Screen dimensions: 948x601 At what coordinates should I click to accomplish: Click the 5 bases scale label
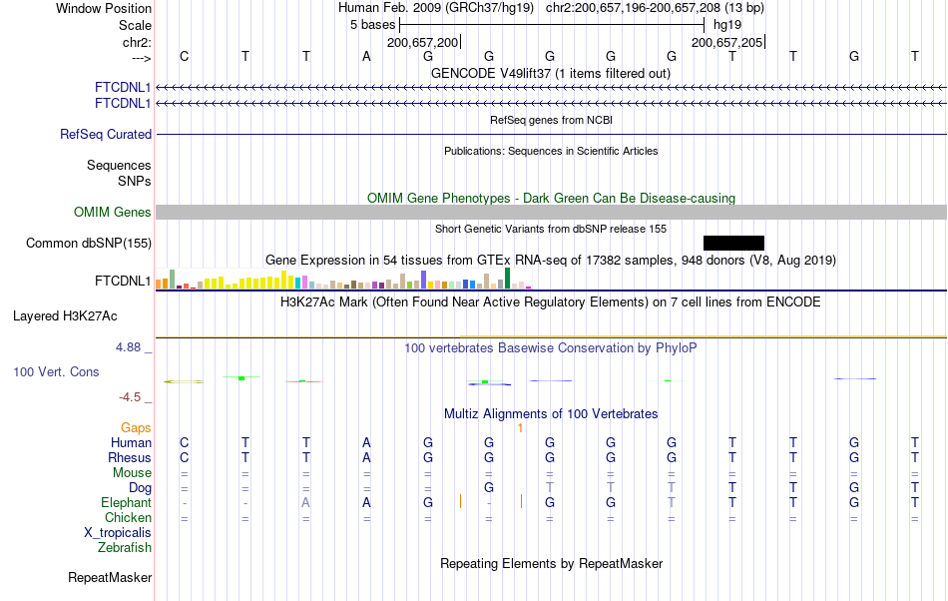372,25
